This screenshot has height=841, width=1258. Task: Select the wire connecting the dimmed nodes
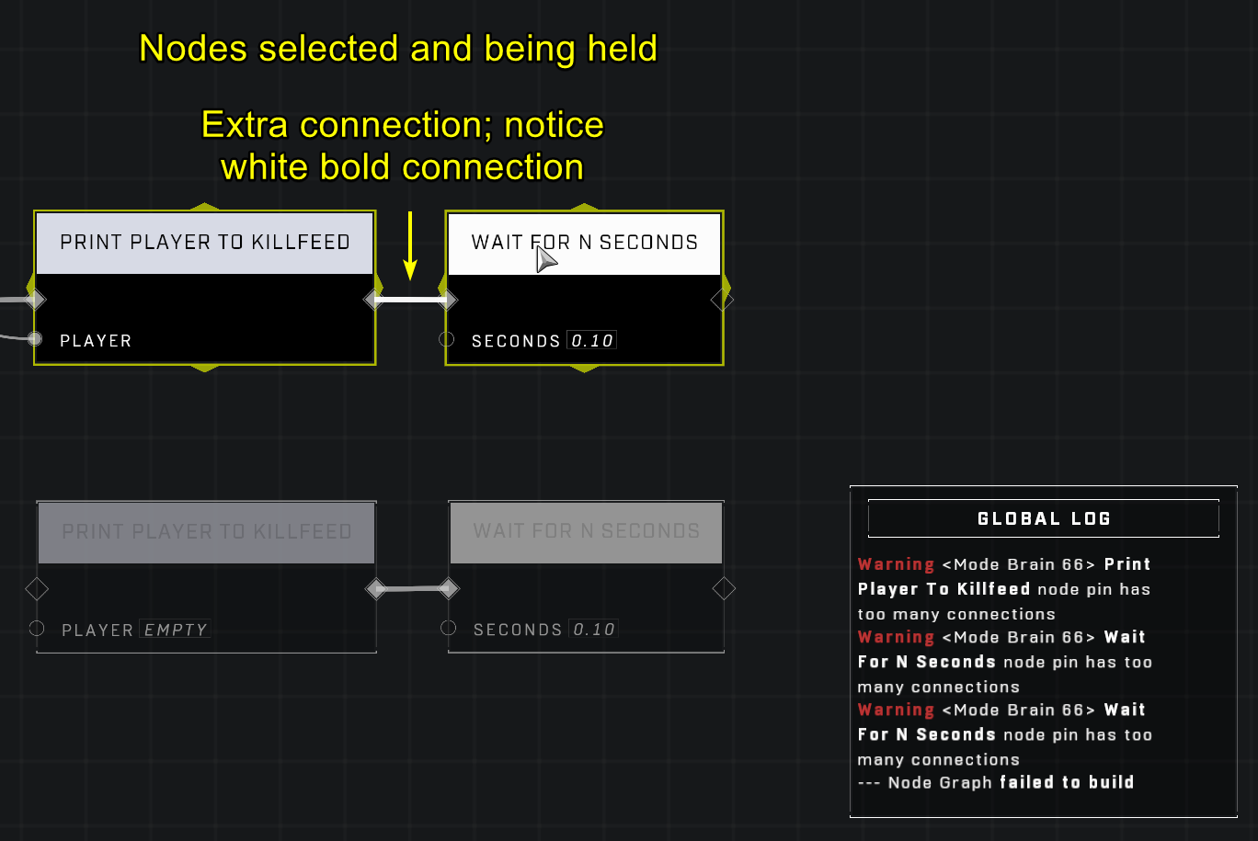(411, 589)
